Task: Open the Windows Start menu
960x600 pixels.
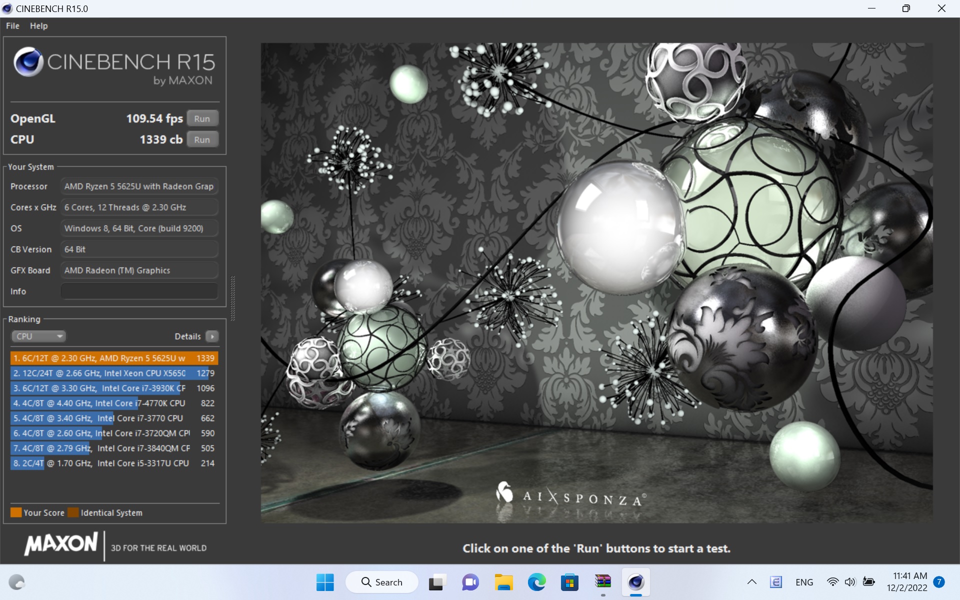Action: (x=325, y=582)
